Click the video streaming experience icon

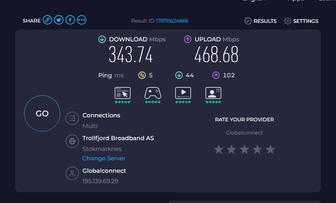183,93
